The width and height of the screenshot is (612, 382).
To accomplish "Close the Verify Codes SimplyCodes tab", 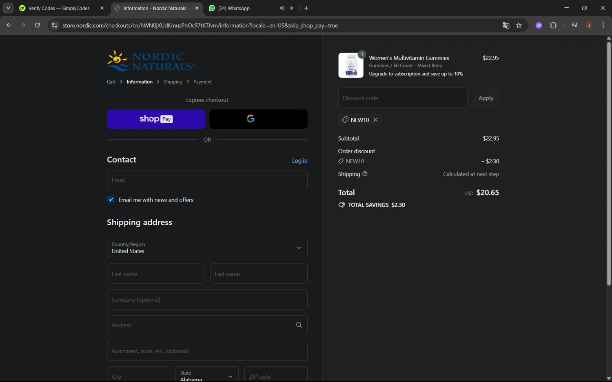I will coord(102,8).
